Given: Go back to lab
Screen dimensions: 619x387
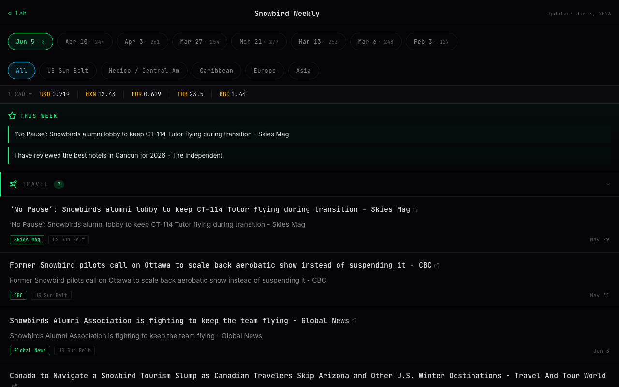Looking at the screenshot, I should pos(17,13).
